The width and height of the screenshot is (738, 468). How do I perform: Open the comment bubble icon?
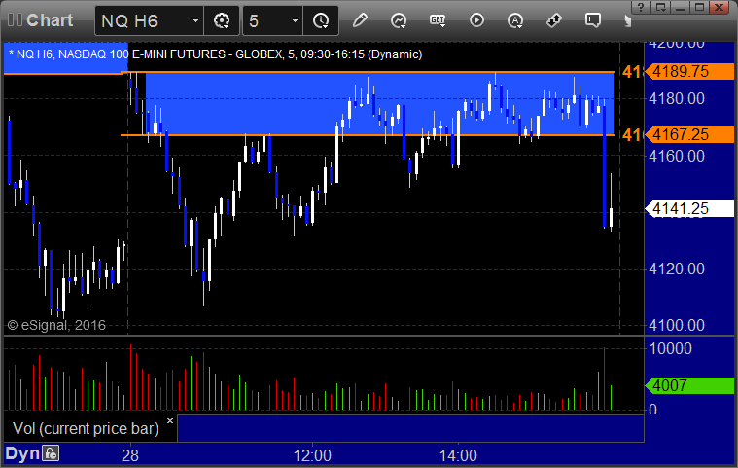592,20
